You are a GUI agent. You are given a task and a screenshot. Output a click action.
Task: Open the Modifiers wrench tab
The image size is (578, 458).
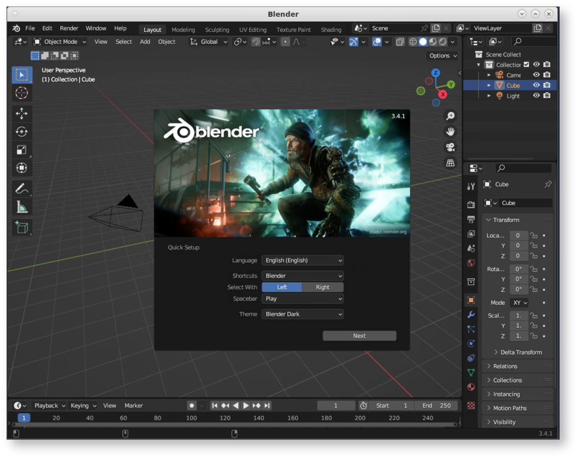click(x=471, y=314)
